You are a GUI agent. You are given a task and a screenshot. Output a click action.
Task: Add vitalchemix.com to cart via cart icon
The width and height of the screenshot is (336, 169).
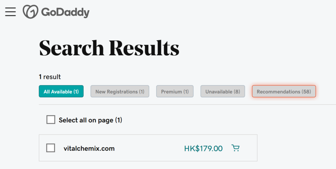(x=235, y=148)
